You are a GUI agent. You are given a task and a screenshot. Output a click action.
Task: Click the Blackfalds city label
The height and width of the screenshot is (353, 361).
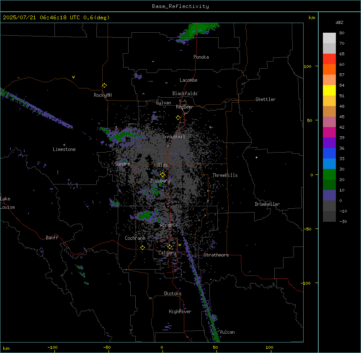185,93
